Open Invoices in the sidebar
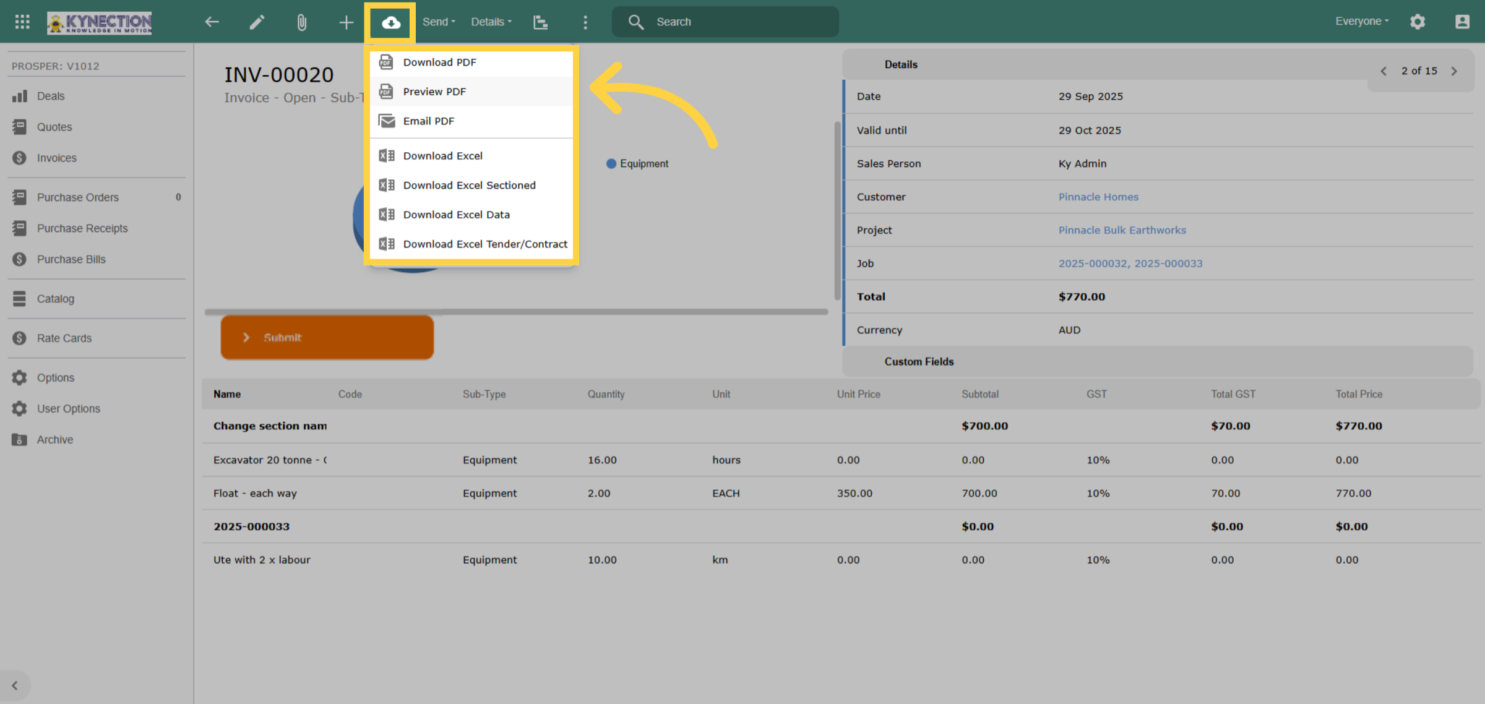 97,158
